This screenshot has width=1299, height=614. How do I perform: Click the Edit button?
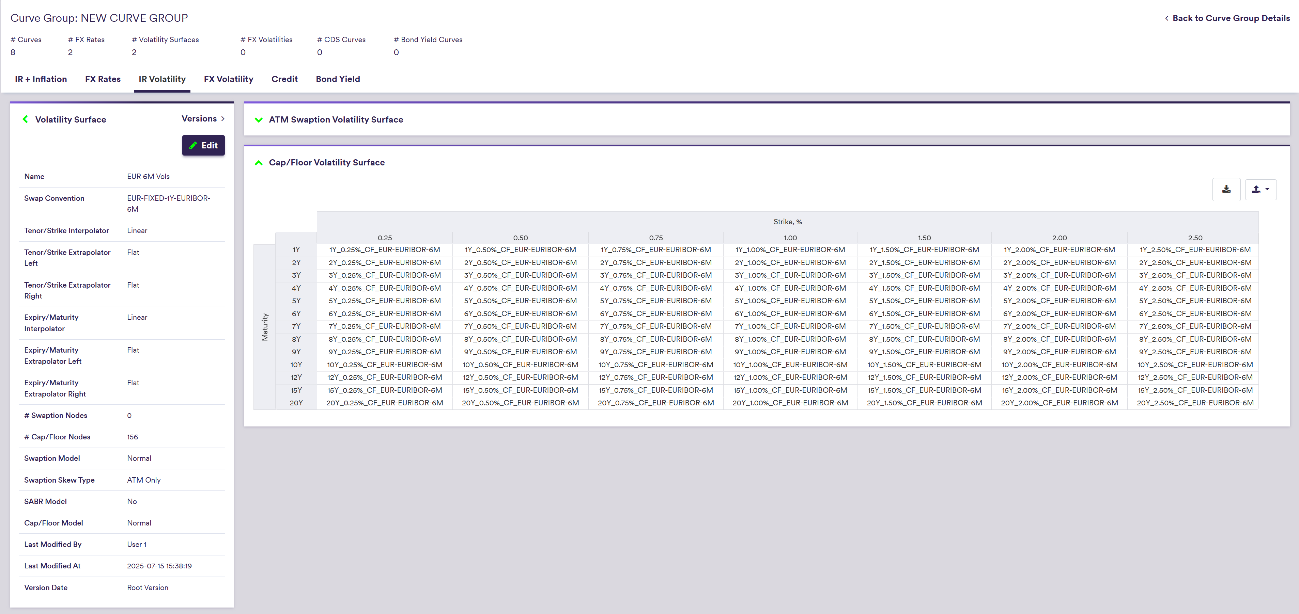(x=203, y=146)
